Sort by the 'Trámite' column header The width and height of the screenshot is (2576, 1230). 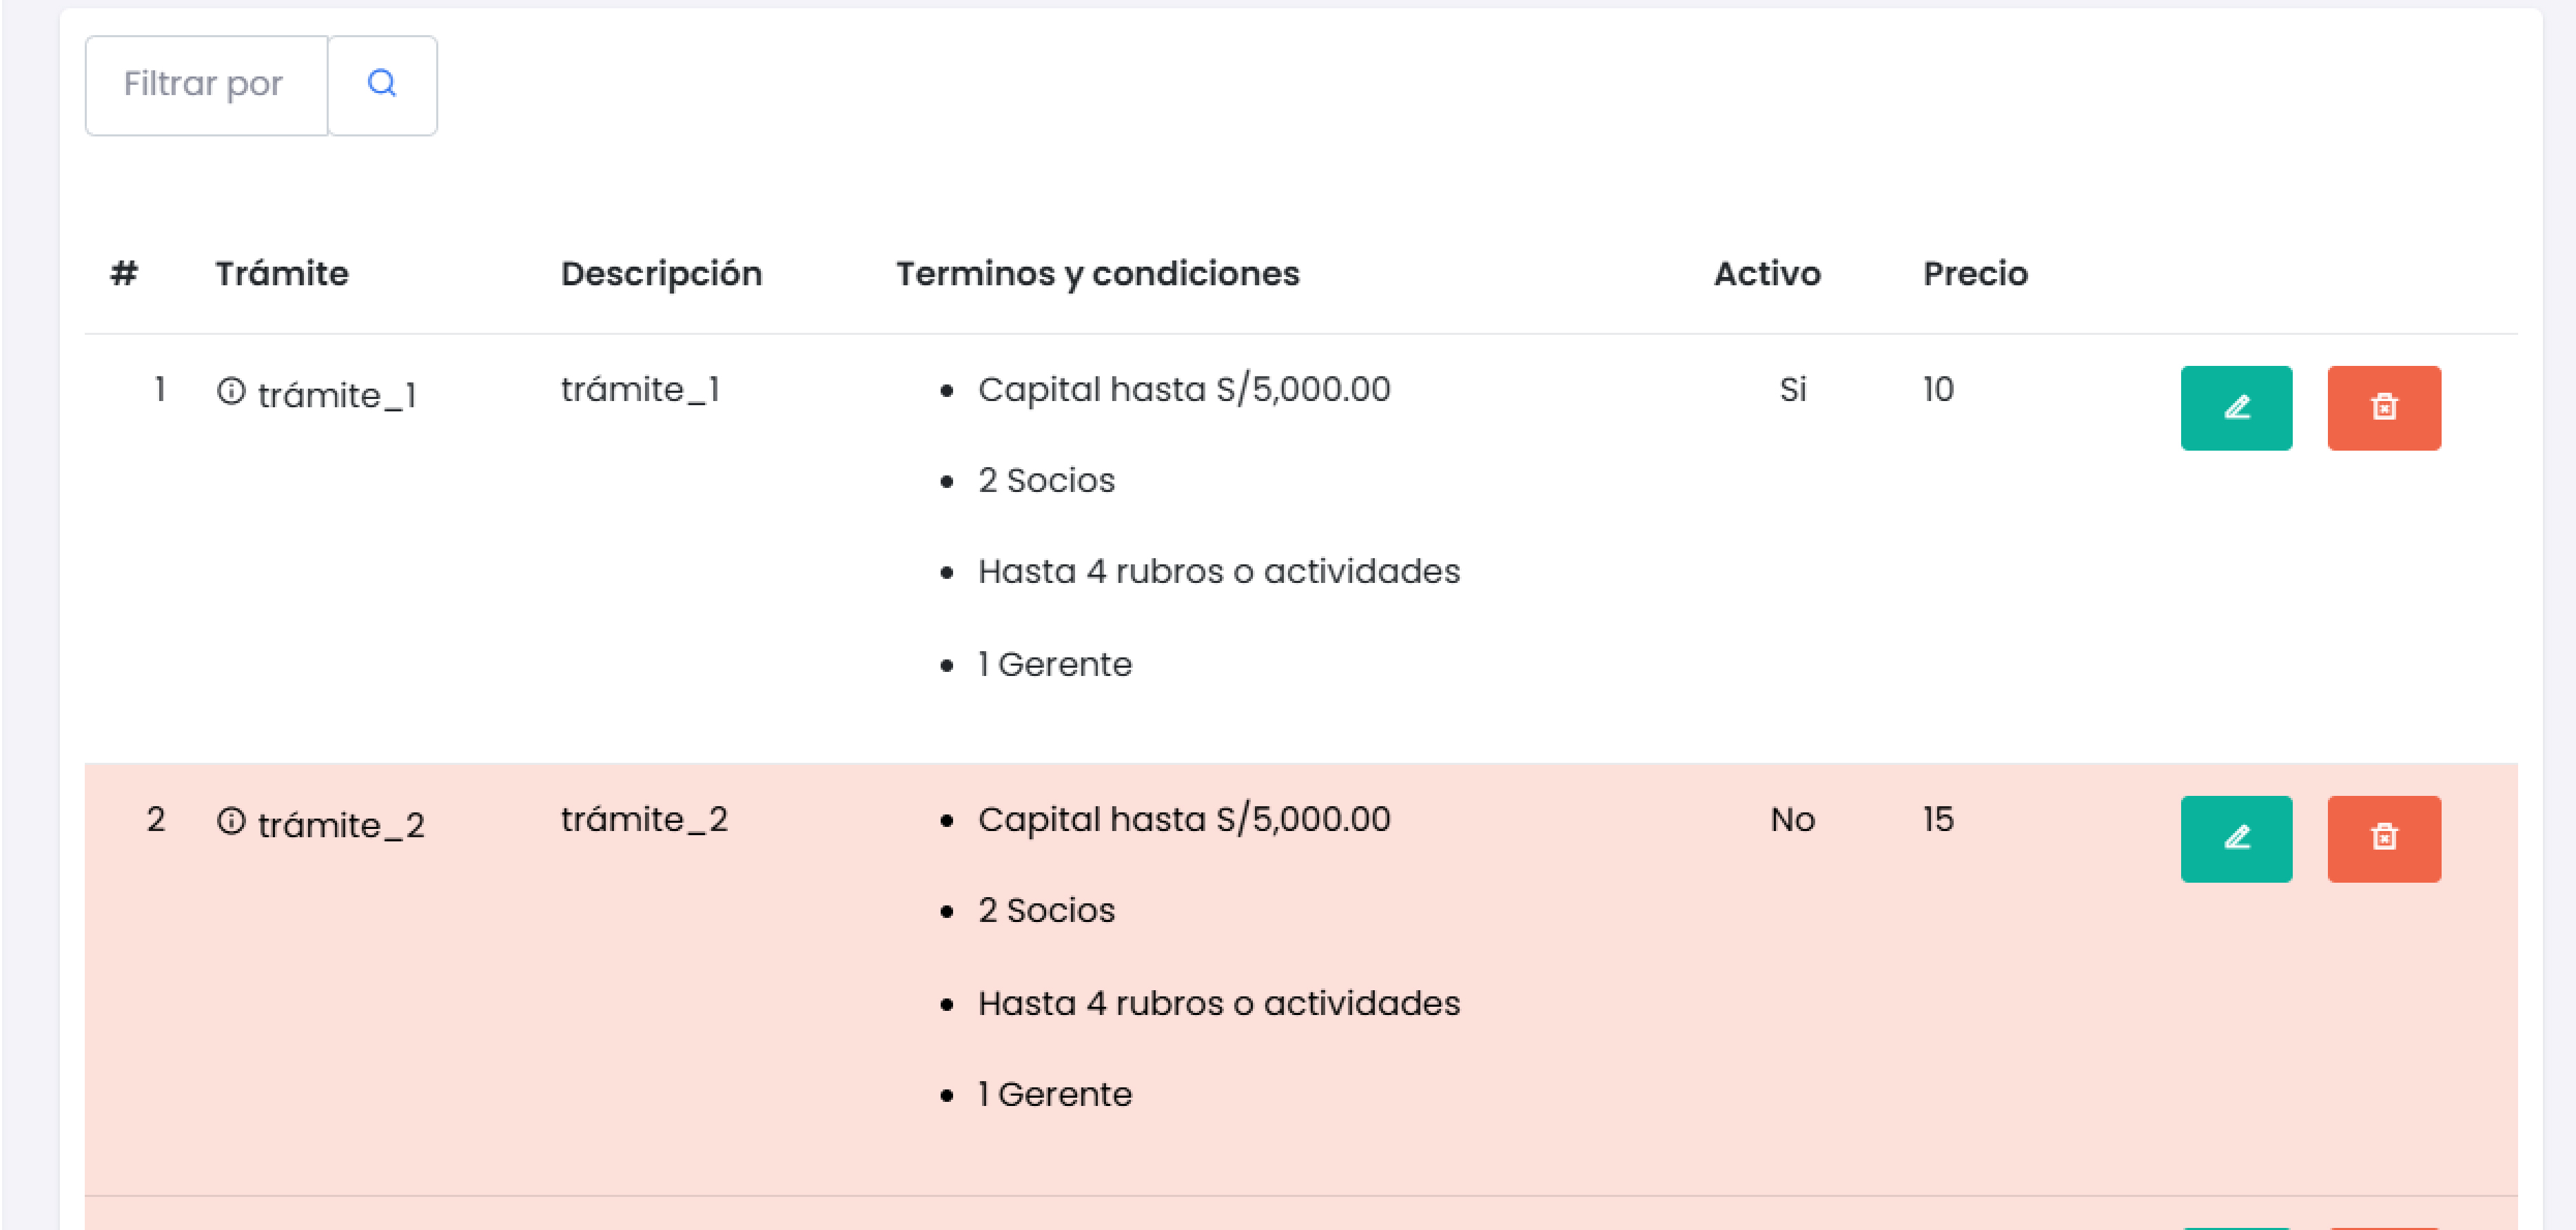(282, 273)
